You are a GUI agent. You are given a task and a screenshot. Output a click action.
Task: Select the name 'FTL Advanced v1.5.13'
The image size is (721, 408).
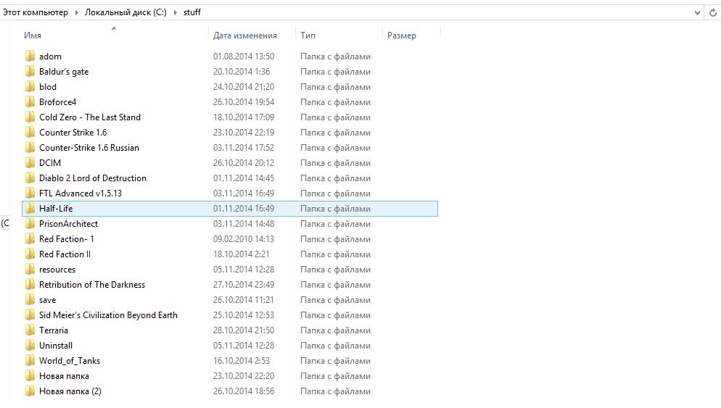pyautogui.click(x=81, y=193)
